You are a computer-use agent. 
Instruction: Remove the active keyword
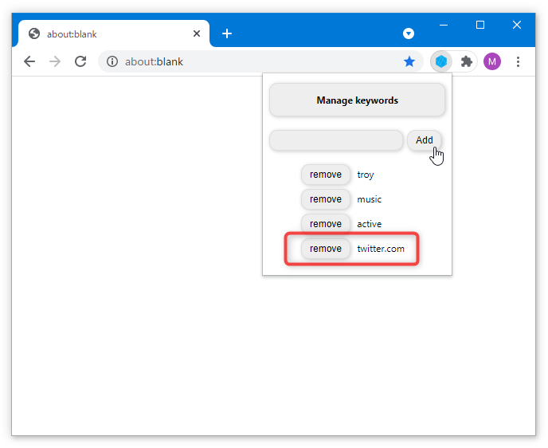click(325, 224)
